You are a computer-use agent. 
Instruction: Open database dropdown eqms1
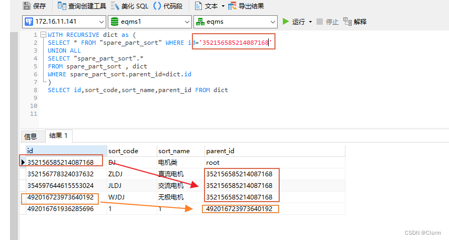(x=150, y=22)
